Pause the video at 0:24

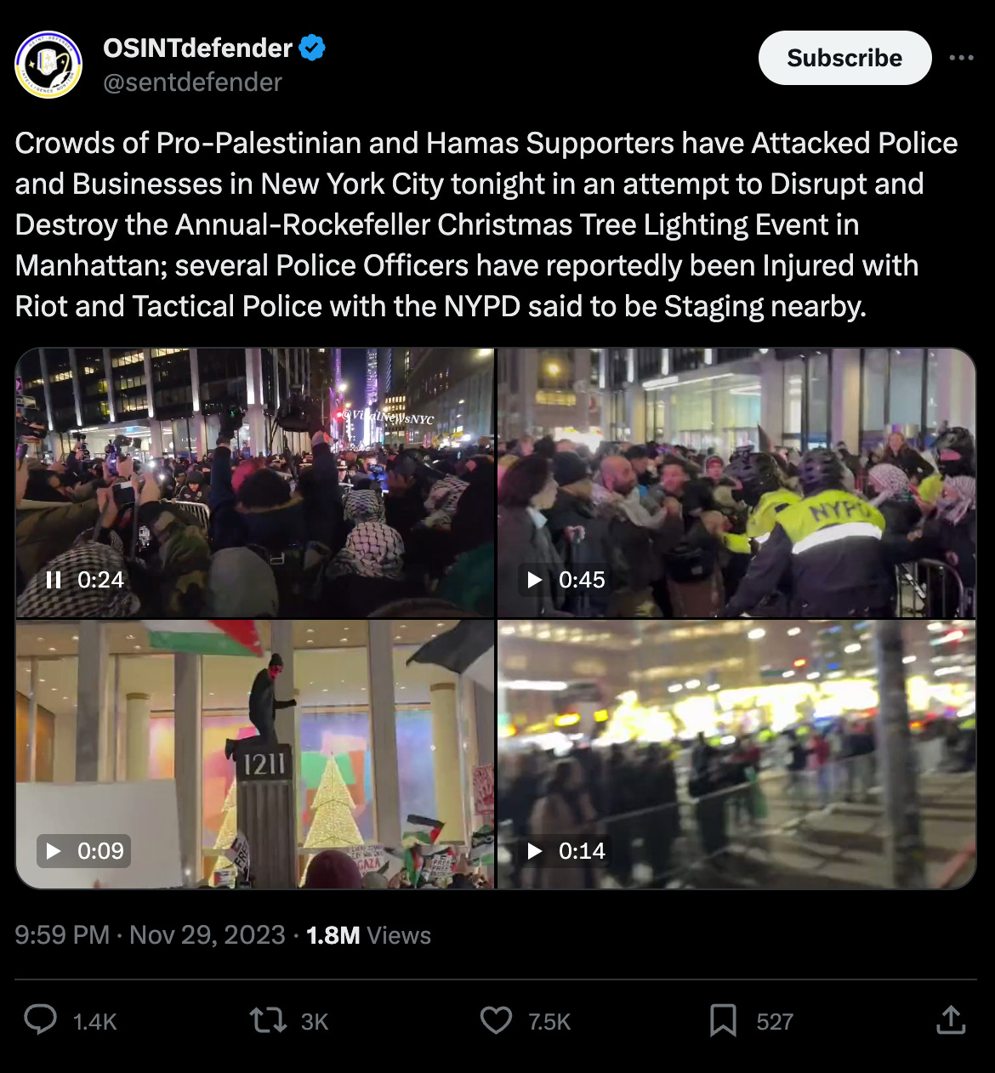[x=54, y=580]
